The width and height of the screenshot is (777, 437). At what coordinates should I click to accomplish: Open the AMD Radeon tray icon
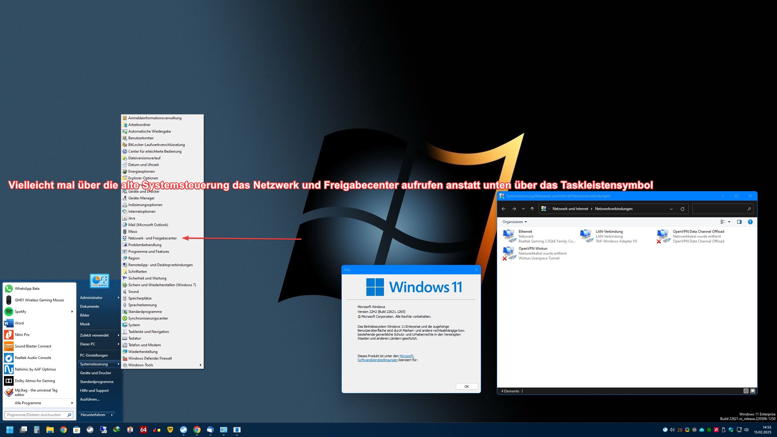click(716, 430)
